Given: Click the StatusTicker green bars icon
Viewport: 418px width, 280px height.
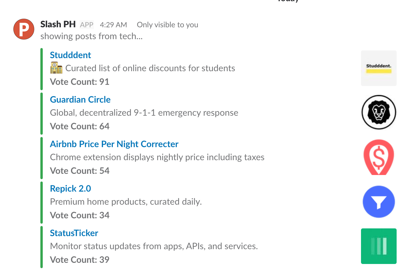Looking at the screenshot, I should 379,246.
